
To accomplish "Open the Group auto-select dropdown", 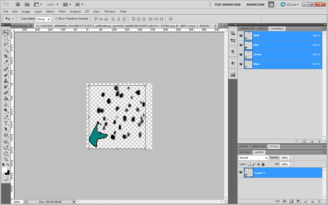I will (44, 19).
